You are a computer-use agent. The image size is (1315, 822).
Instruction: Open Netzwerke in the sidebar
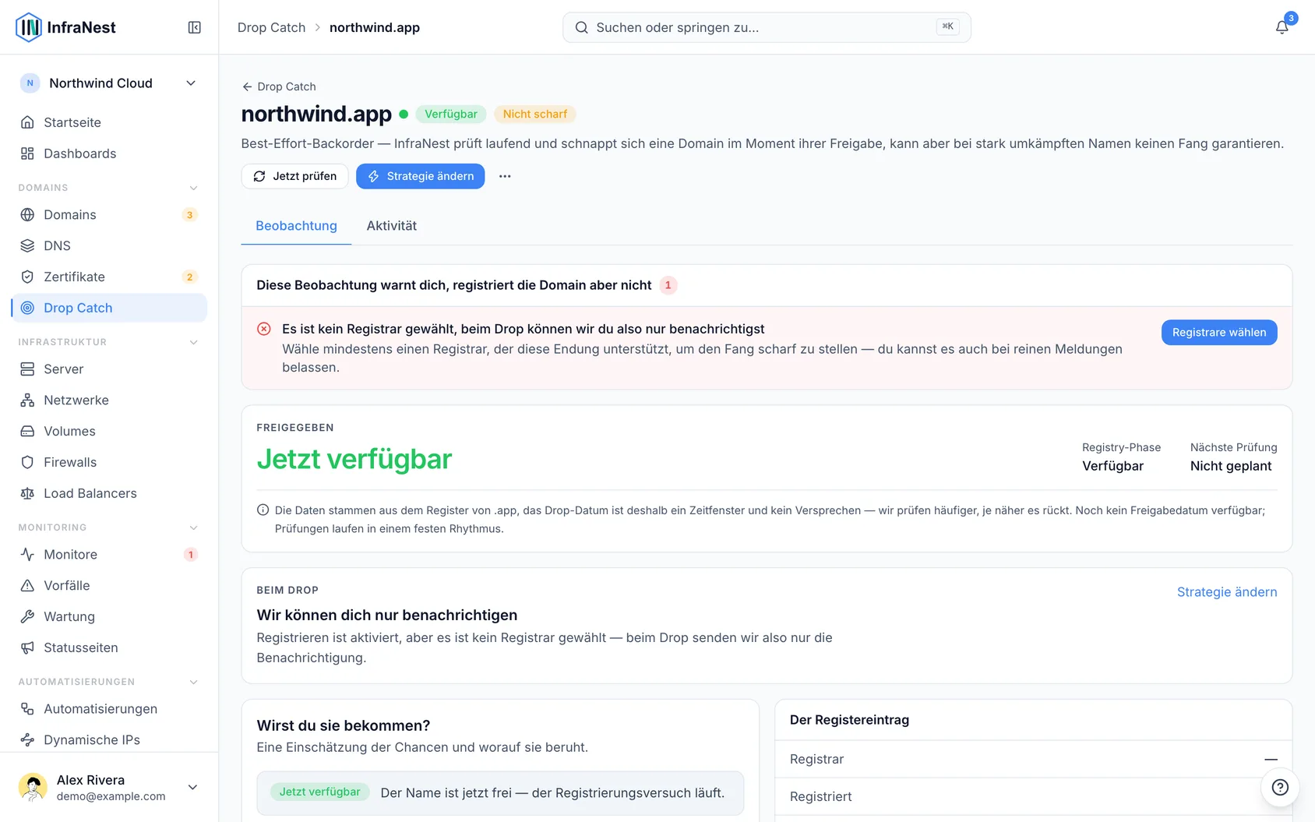[x=109, y=400]
